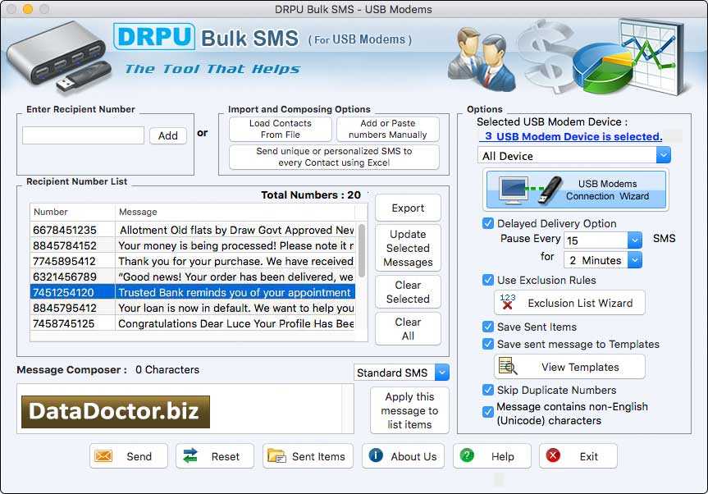
Task: Select Add or Paste numbers Manually
Action: tap(387, 129)
